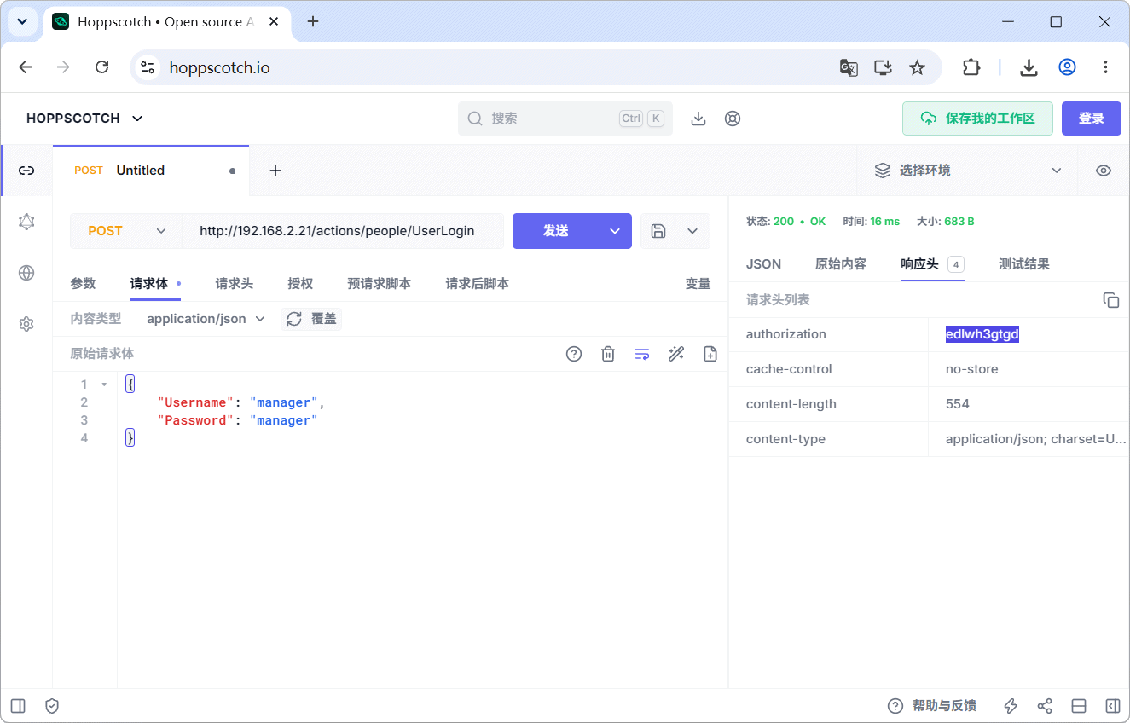Screen dimensions: 1130x723
Task: Open the help circle icon in footer
Action: pyautogui.click(x=895, y=706)
